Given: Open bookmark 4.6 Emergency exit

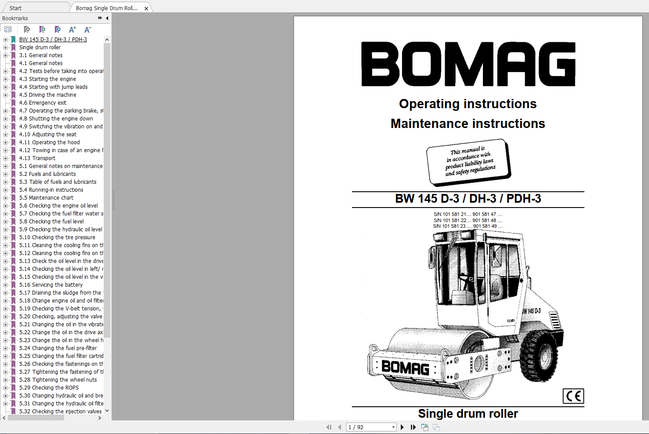Looking at the screenshot, I should coord(43,103).
